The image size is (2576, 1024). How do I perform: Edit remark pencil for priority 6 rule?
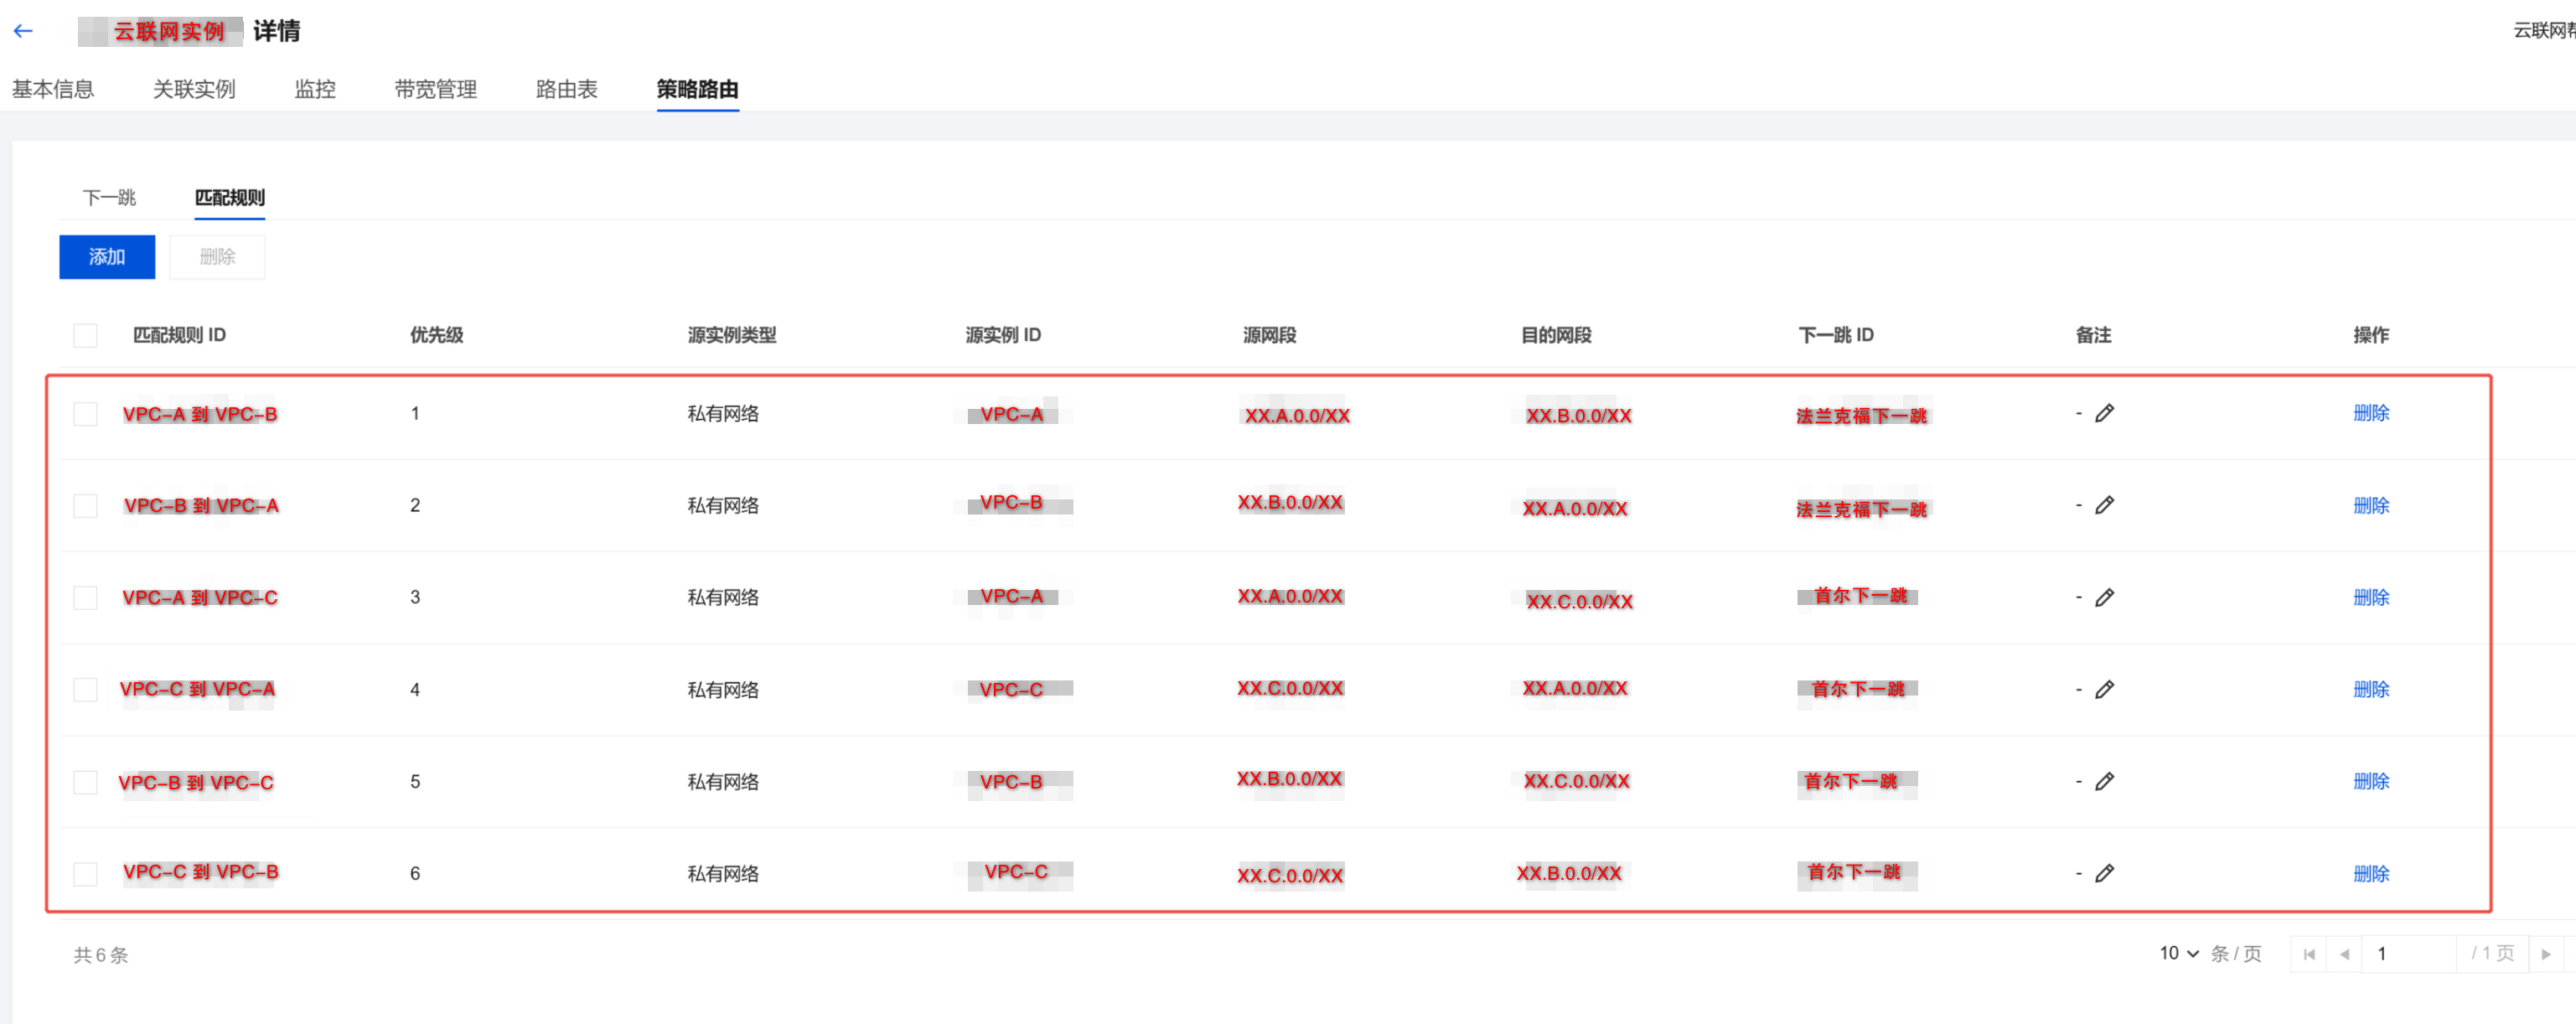(2104, 873)
